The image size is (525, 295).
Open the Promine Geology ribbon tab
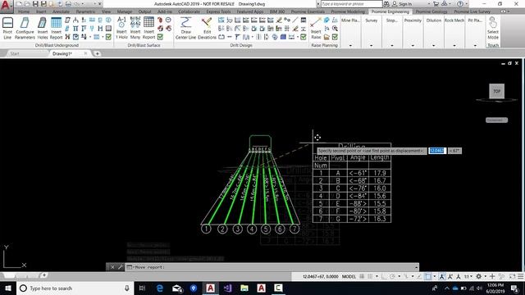tap(431, 11)
